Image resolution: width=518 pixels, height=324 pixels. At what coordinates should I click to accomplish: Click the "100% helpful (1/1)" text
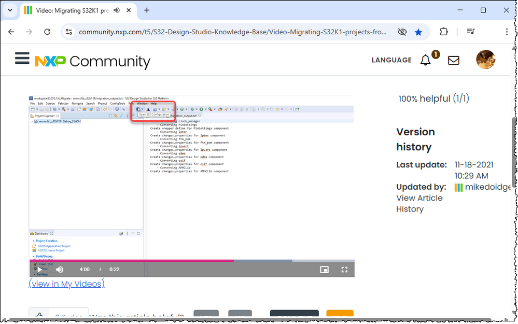pyautogui.click(x=433, y=98)
